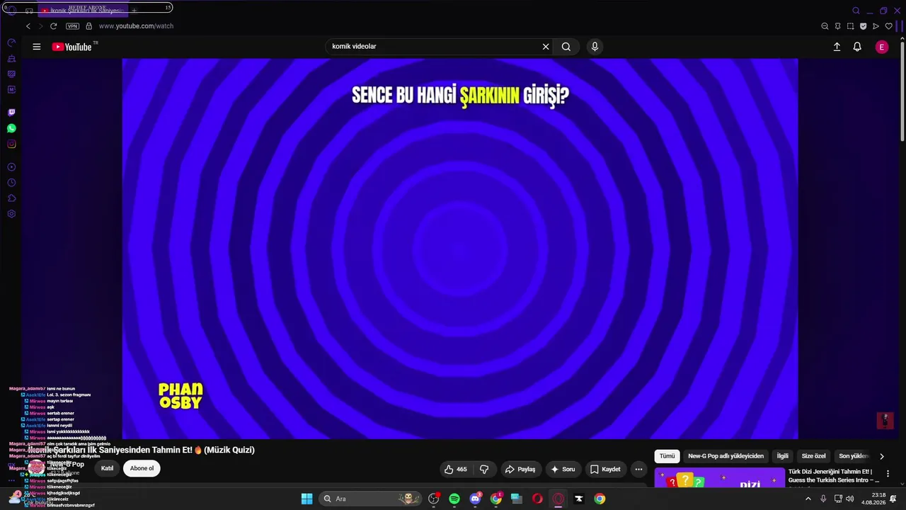Go to the YouTube home logo

pyautogui.click(x=72, y=47)
